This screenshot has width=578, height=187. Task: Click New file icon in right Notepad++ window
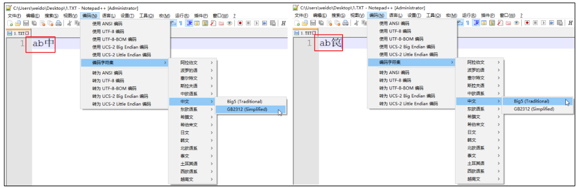[x=297, y=23]
